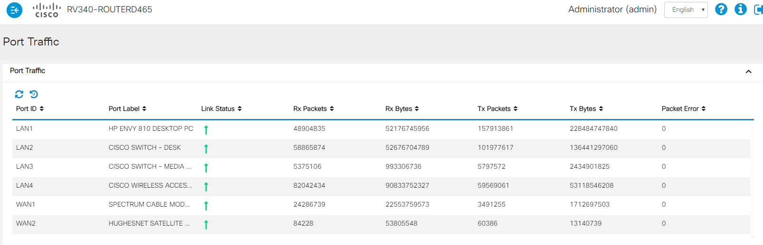Click Rx Bytes value 993306736
Screen dimensions: 763x245
(x=404, y=166)
